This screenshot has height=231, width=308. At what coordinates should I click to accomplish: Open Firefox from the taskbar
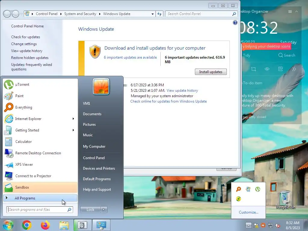tap(45, 225)
